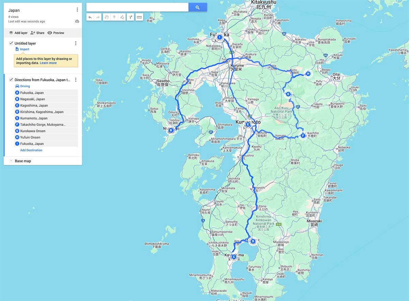
Task: Click the blue search button
Action: click(x=198, y=7)
